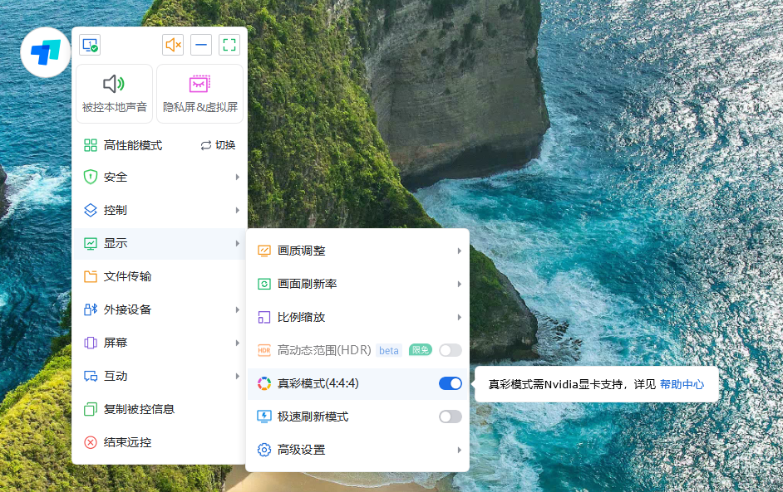Expand the 画面刷新率 submenu arrow

460,284
